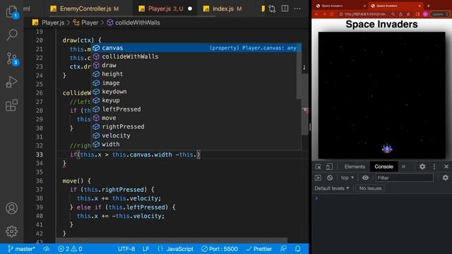Open a new browser tab
This screenshot has width=452, height=254.
(x=429, y=6)
